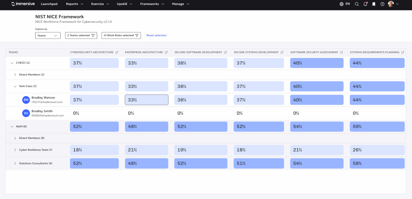This screenshot has width=412, height=199.
Task: Expand the Cyber Resilience Team row
Action: 15,150
